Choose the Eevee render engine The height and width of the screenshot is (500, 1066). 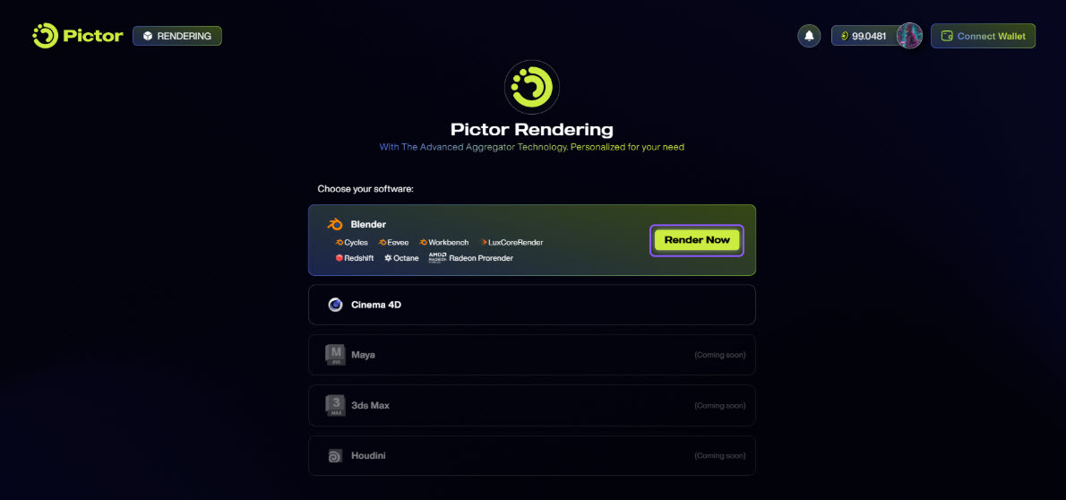[x=393, y=242]
